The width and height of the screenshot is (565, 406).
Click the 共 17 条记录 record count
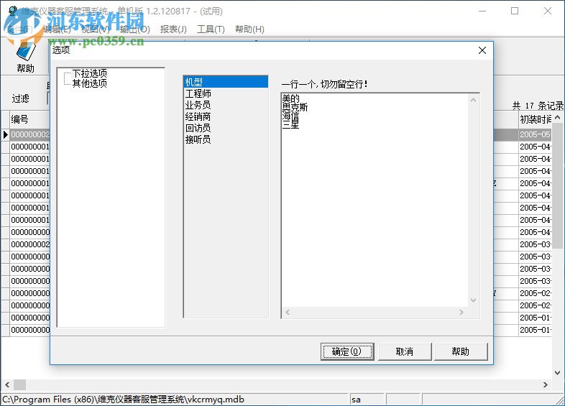click(538, 106)
